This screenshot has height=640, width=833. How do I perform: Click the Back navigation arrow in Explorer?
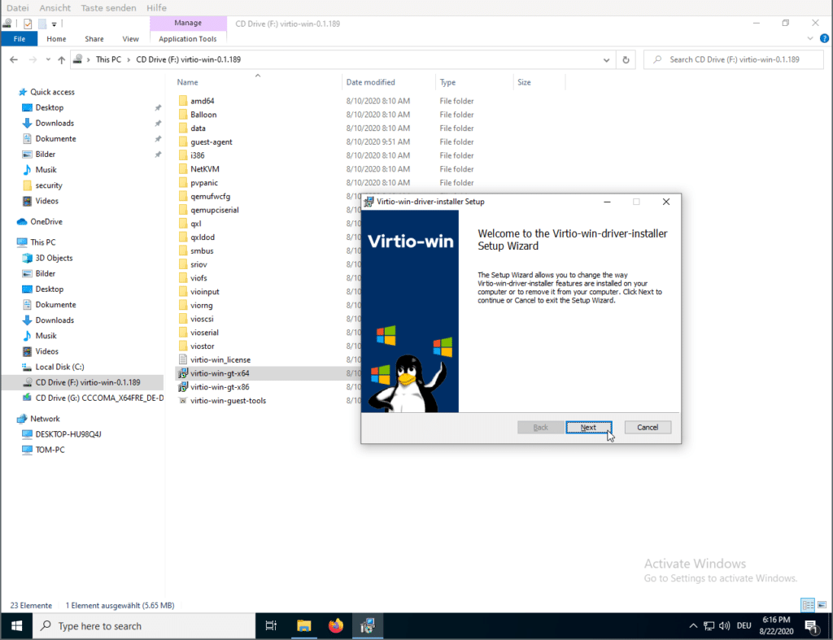[15, 59]
